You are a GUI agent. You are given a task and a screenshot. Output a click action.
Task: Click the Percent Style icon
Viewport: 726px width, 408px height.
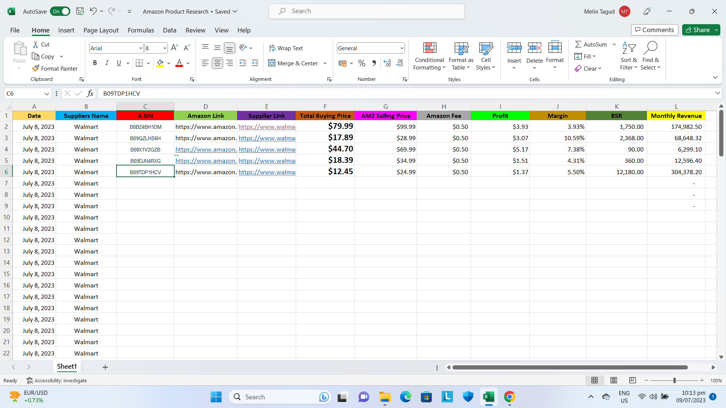click(x=362, y=63)
